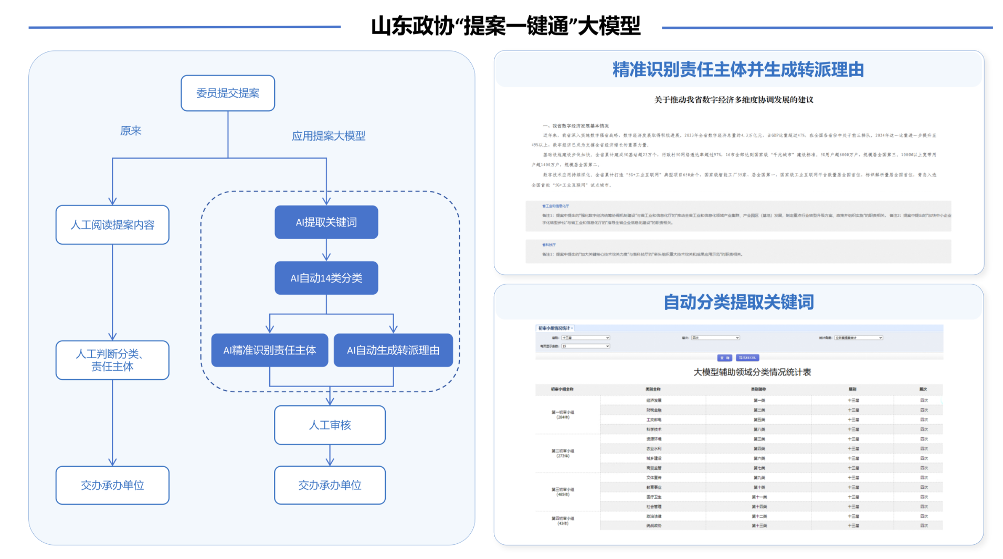The image size is (1003, 559).
Task: Select the 初审小组情况统计 tab
Action: pyautogui.click(x=553, y=328)
